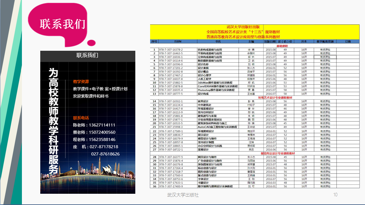Click the book title 设计素描
Image resolution: width=365 pixels, height=205 pixels.
tap(203, 68)
